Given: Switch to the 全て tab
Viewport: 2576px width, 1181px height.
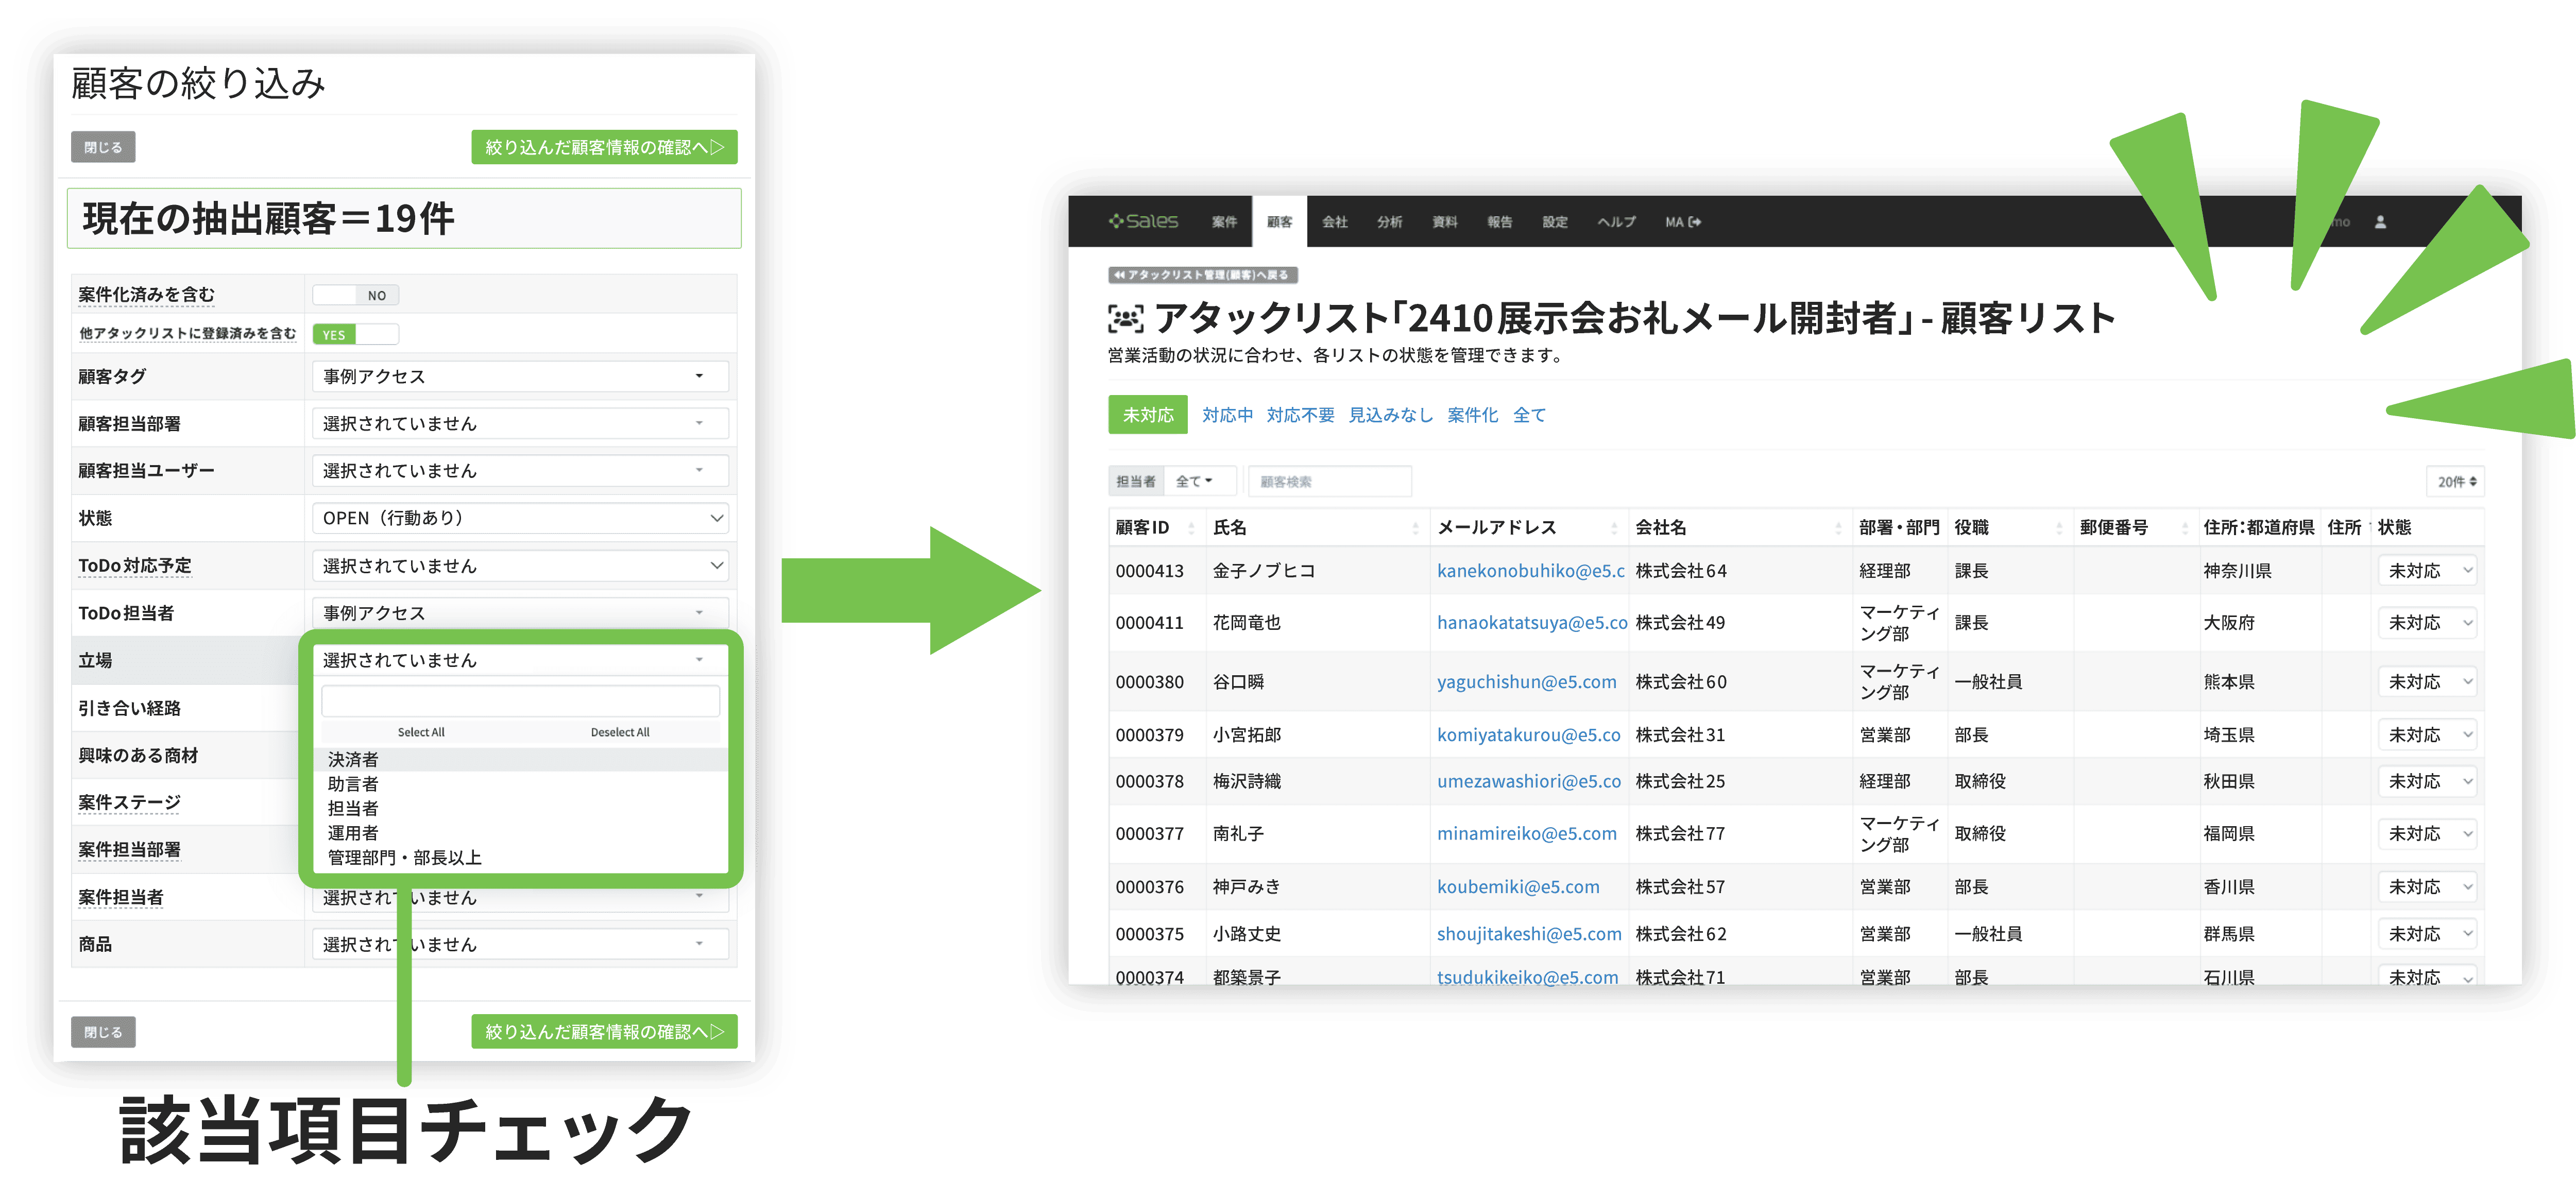Looking at the screenshot, I should click(1529, 415).
